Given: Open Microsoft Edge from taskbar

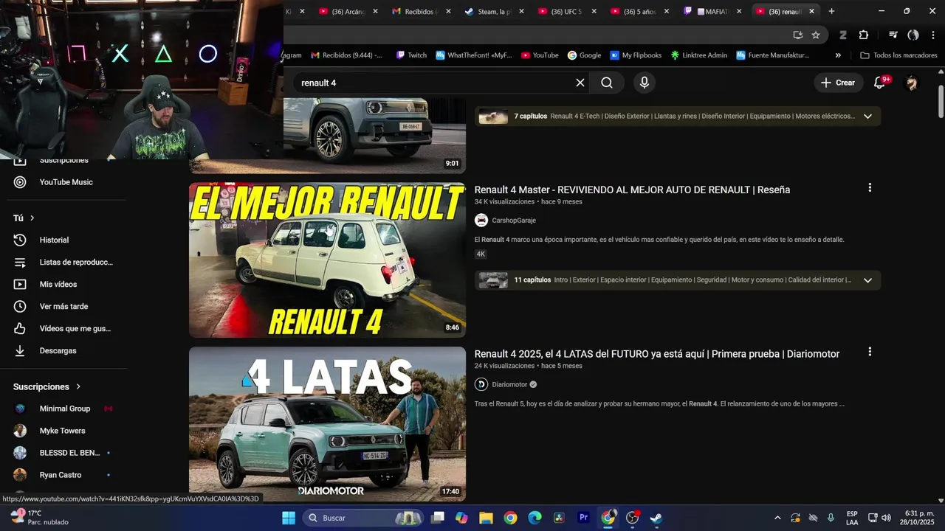Looking at the screenshot, I should point(535,518).
